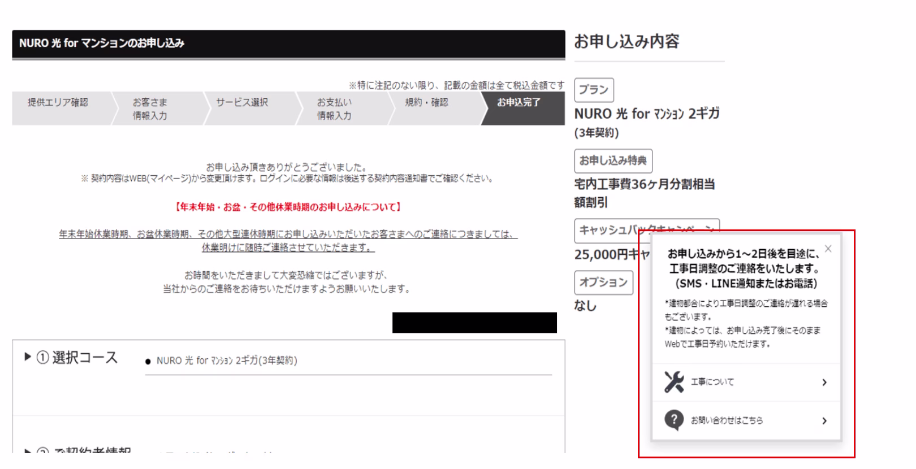Click the オプション label box
916x469 pixels.
[603, 282]
